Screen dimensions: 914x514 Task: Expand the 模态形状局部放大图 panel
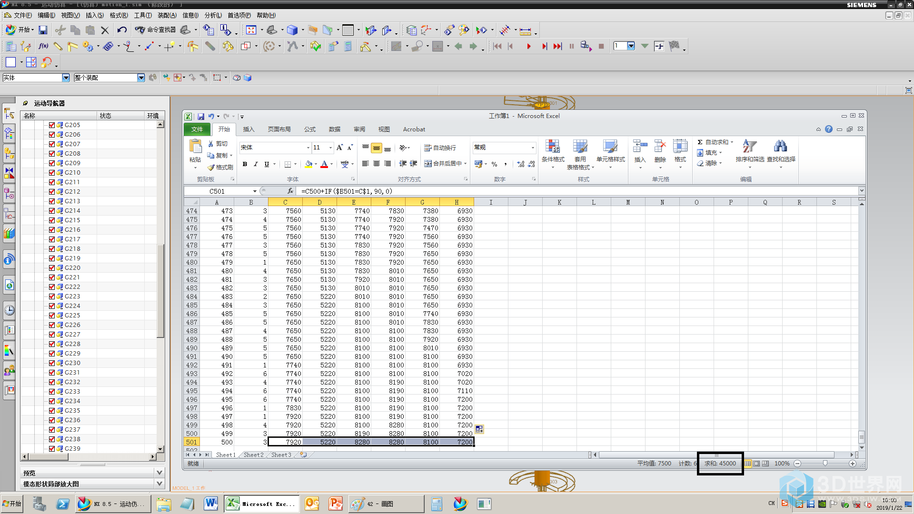pyautogui.click(x=159, y=484)
